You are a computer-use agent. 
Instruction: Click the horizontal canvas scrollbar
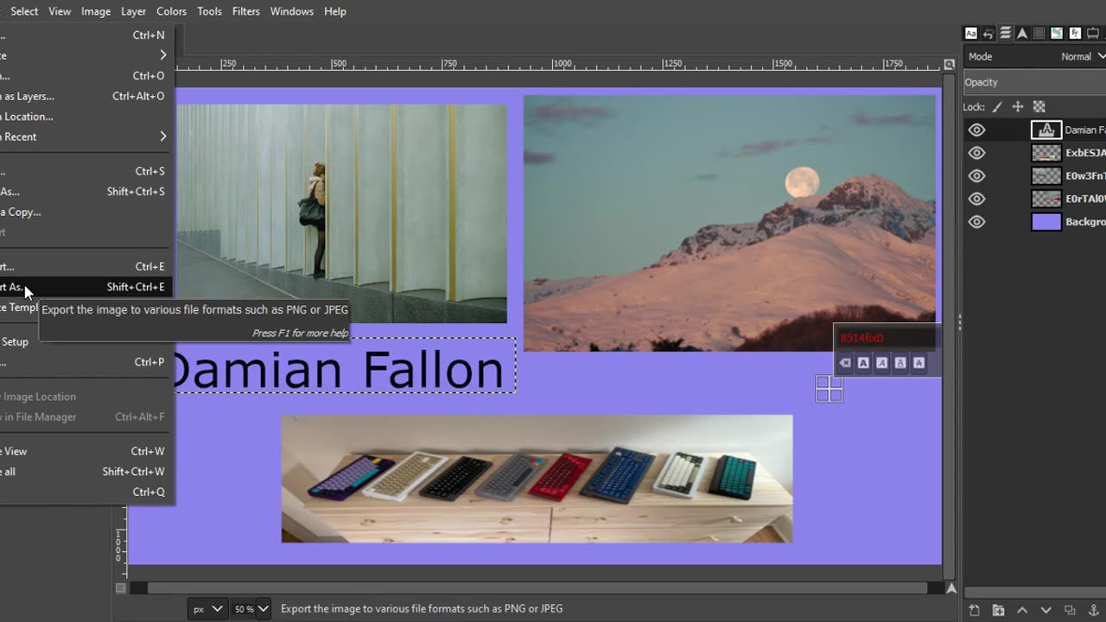click(x=537, y=588)
